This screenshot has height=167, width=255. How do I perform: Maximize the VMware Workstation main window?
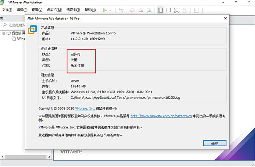point(236,2)
